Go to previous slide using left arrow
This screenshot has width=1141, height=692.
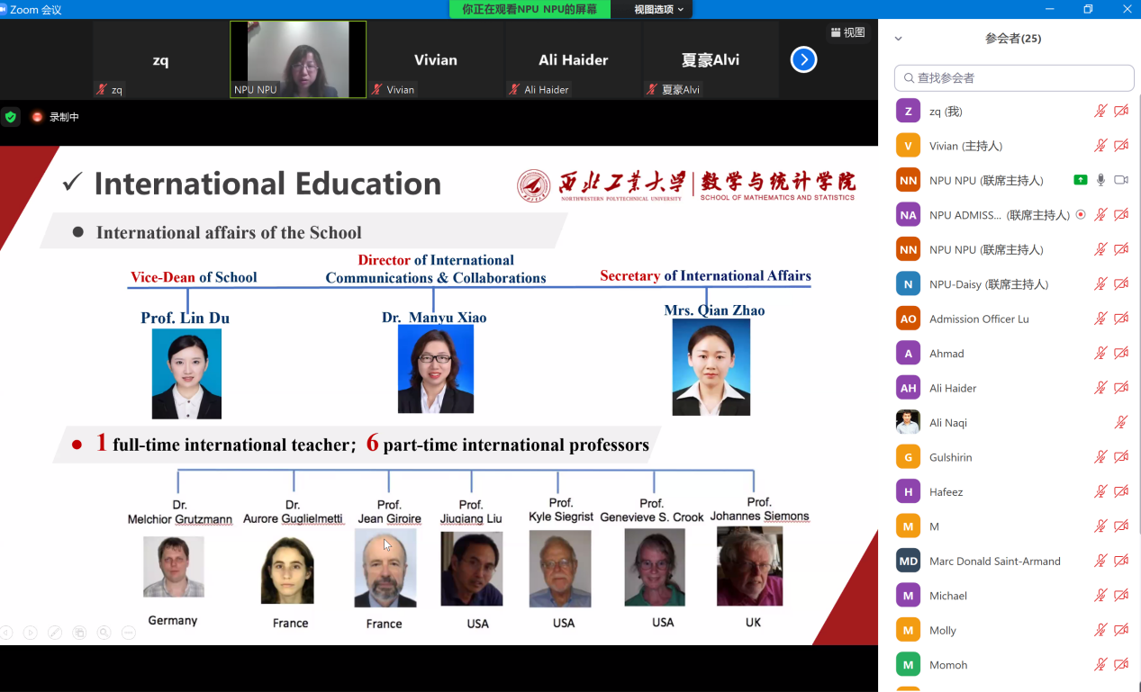click(x=6, y=633)
